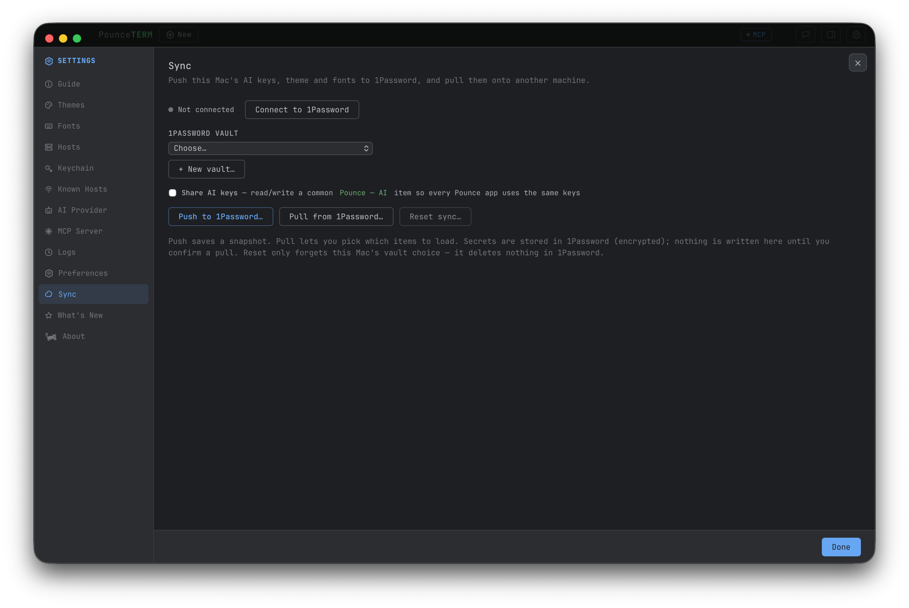
Task: Open the gear icon in title bar
Action: [x=856, y=35]
